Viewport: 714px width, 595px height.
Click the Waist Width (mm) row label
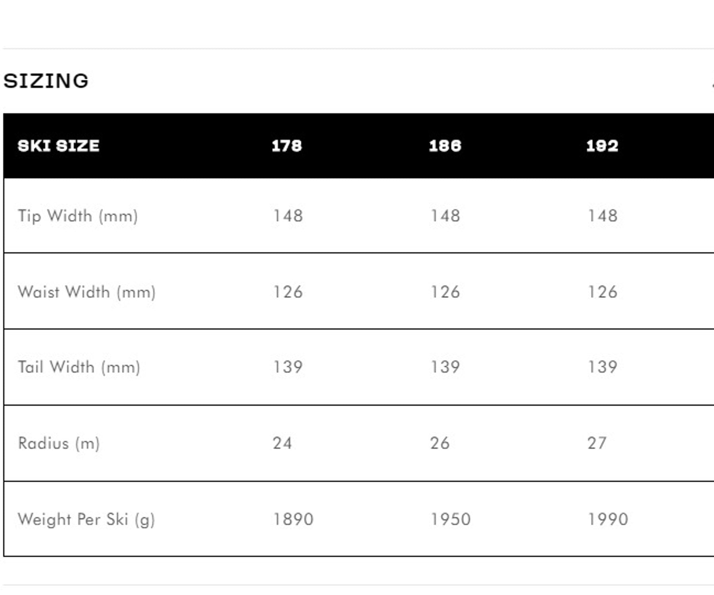point(86,292)
